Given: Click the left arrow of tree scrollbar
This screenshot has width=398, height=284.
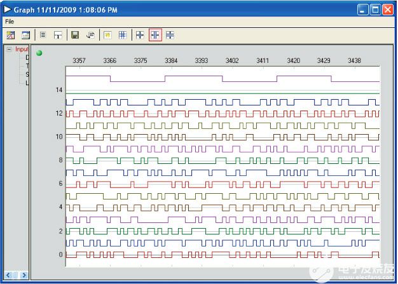Looking at the screenshot, I should (x=8, y=275).
